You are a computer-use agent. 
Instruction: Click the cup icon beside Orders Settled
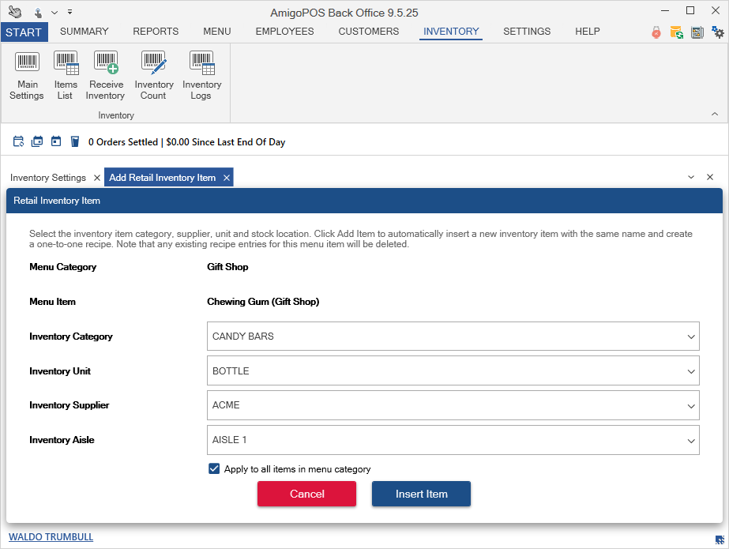(x=75, y=142)
